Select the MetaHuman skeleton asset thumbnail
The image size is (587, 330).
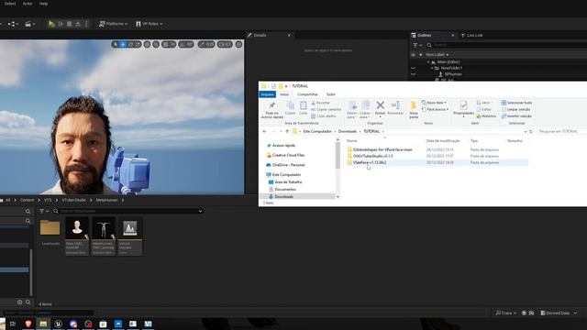pos(104,228)
